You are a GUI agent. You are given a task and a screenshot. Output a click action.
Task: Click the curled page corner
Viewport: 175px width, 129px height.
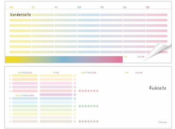(158, 51)
